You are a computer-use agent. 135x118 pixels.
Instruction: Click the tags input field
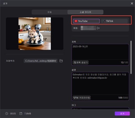[x=100, y=108]
